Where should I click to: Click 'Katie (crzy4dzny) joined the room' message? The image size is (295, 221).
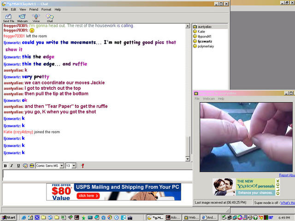tap(32, 132)
